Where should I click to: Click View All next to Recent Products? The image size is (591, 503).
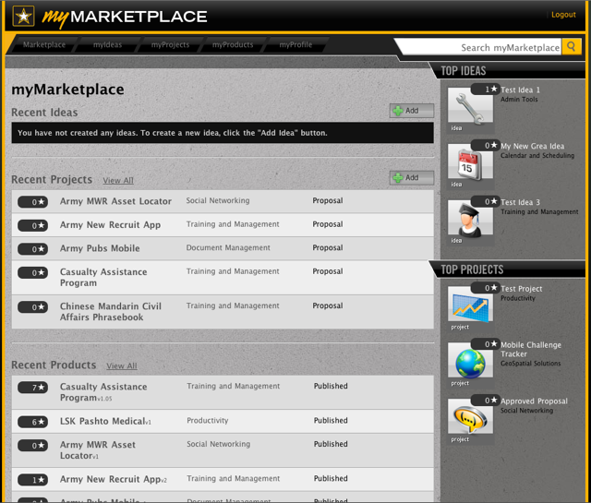point(121,366)
